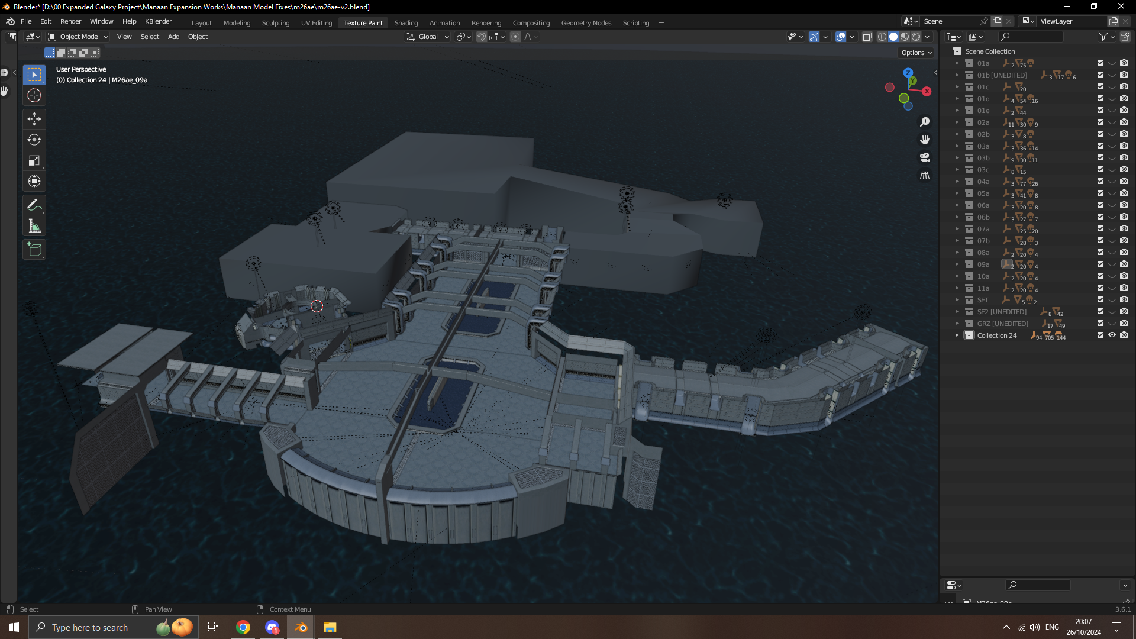Viewport: 1136px width, 639px height.
Task: Toggle snapping magnet
Action: pos(482,37)
